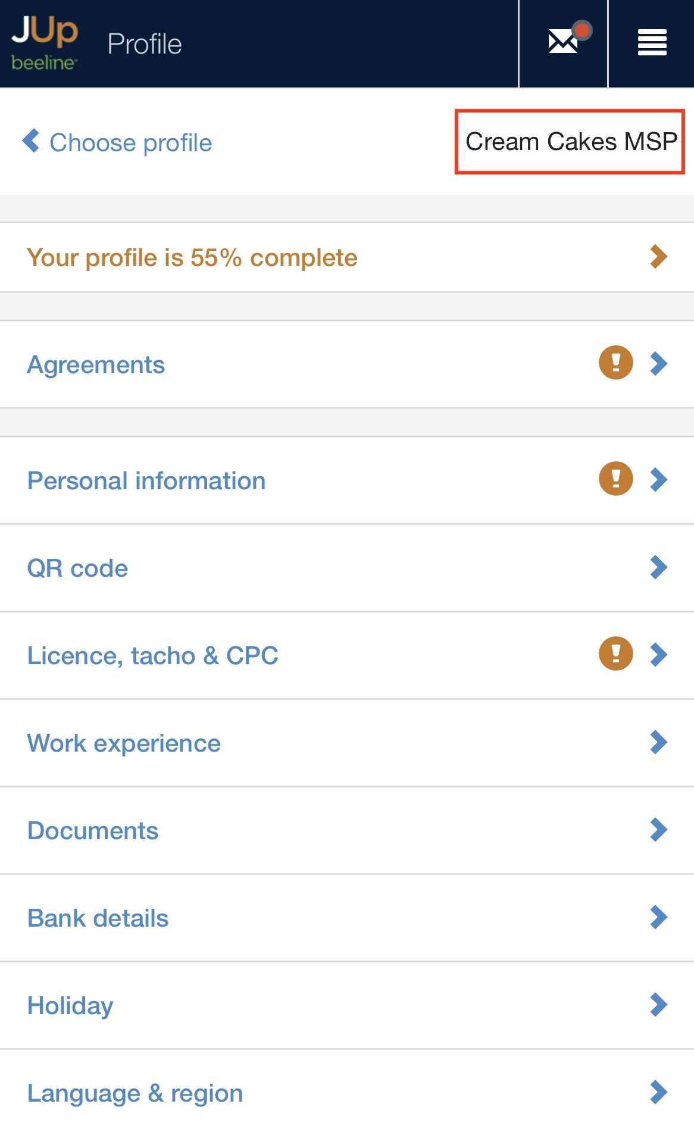
Task: View the 55% profile completion status
Action: click(192, 258)
